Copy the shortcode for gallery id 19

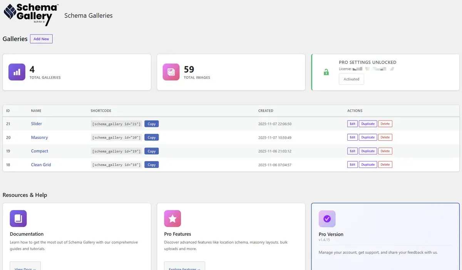(152, 151)
